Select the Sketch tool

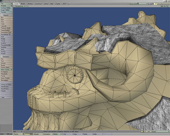(x=6, y=63)
